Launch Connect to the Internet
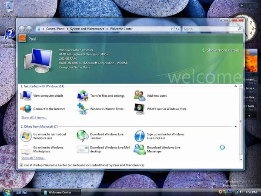 26,108
